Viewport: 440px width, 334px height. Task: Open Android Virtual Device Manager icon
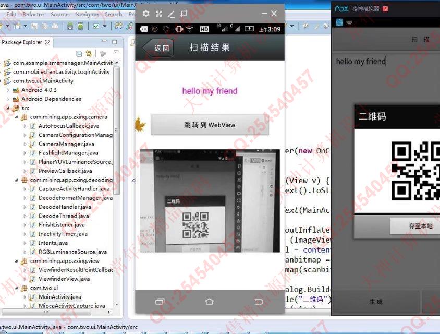pyautogui.click(x=80, y=27)
